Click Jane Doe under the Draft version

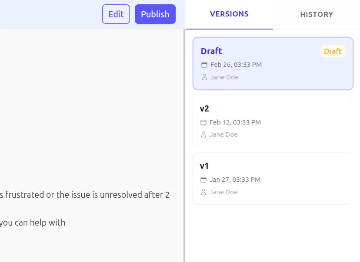coord(224,77)
